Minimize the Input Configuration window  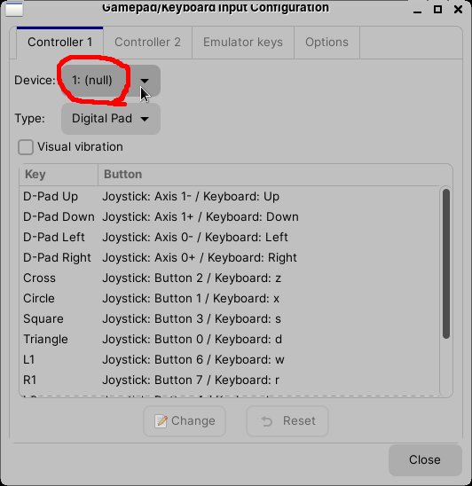pyautogui.click(x=417, y=10)
